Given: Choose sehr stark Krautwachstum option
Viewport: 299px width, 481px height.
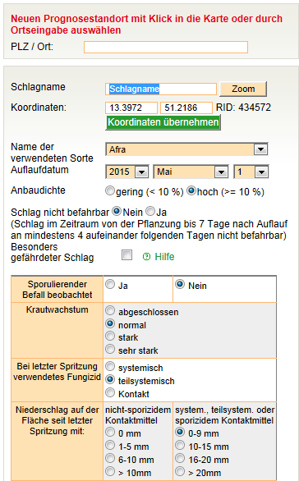Looking at the screenshot, I should coord(110,349).
